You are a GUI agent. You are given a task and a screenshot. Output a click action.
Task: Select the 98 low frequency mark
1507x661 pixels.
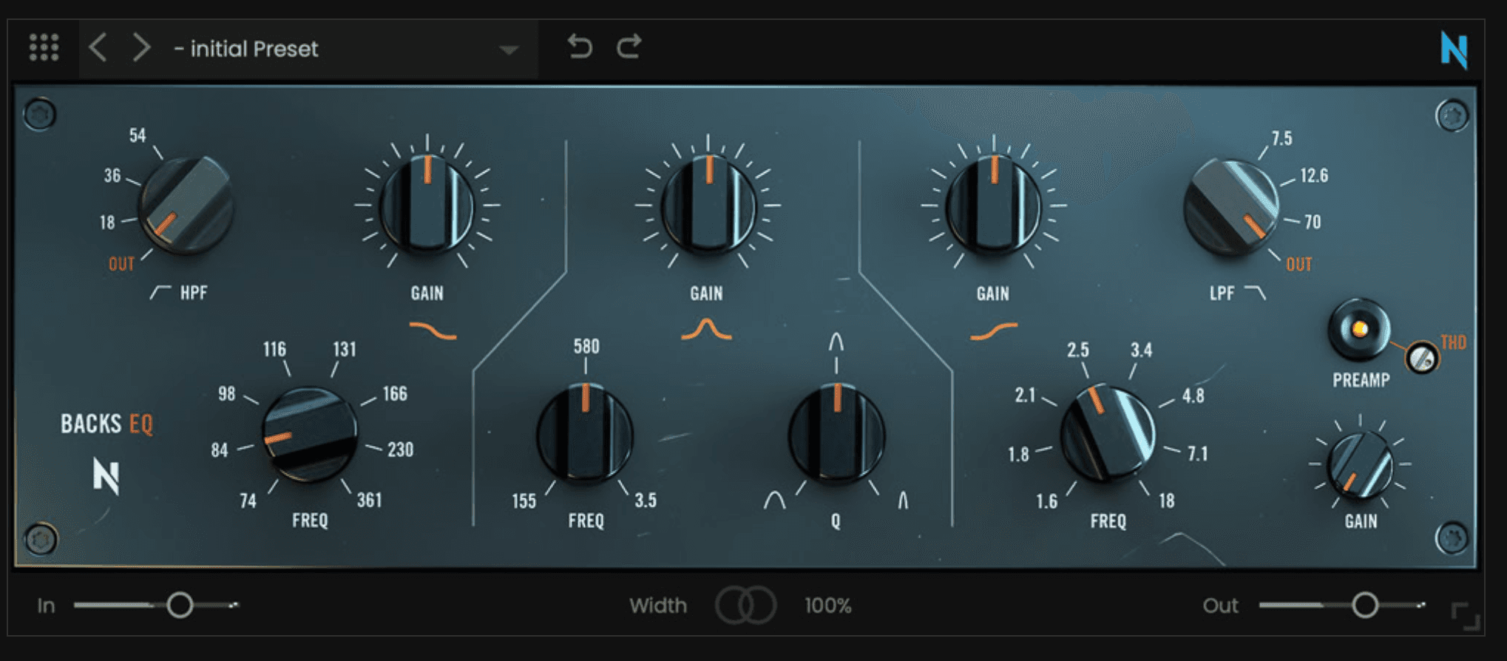tap(226, 393)
